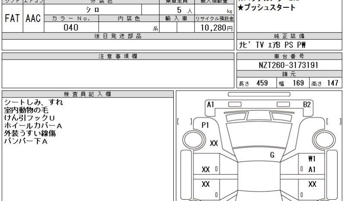The width and height of the screenshot is (344, 201).
Task: Select the inspector note 外装うすい線傷
Action: click(x=30, y=133)
